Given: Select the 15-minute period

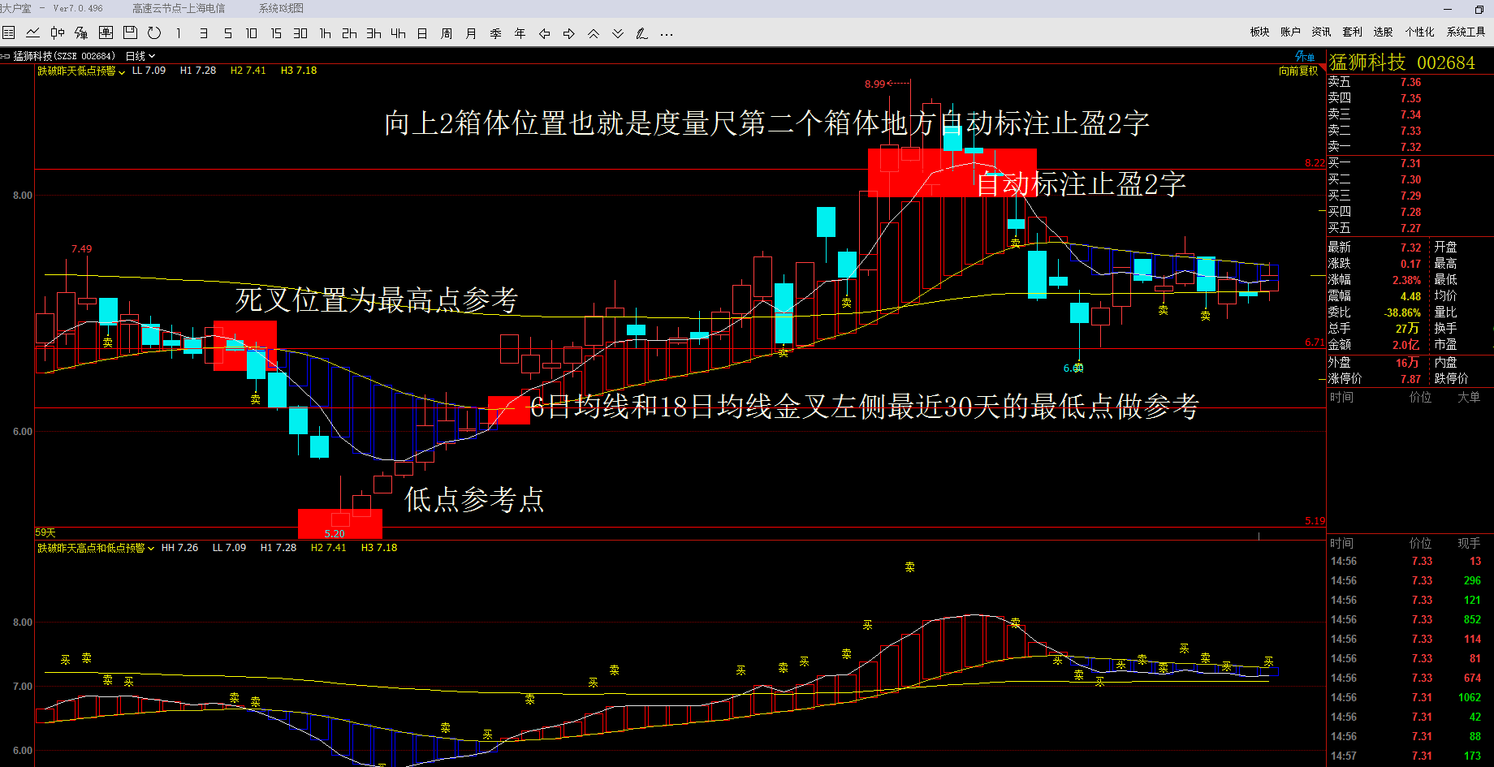Looking at the screenshot, I should [276, 33].
